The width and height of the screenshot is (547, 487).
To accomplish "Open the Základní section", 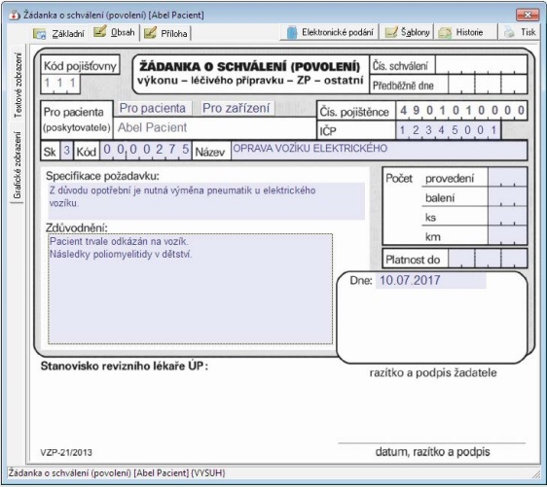I will click(x=59, y=33).
